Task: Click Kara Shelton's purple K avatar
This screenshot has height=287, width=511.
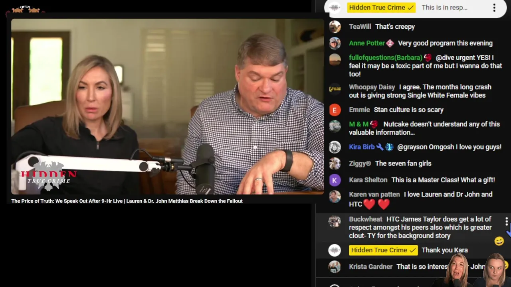Action: [335, 180]
